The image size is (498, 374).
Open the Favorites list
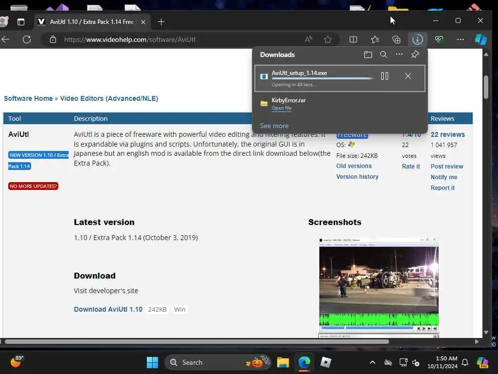pos(375,39)
